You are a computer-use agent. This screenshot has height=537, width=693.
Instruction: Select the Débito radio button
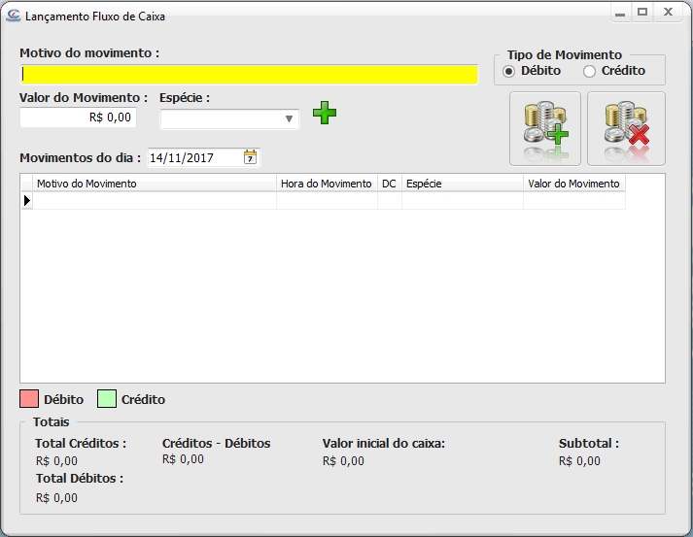[x=509, y=71]
